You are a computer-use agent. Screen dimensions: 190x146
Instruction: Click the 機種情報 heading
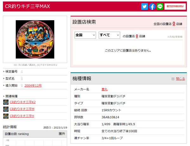point(82,79)
